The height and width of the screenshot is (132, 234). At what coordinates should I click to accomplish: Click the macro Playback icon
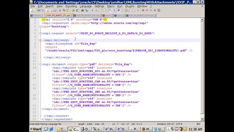(x=151, y=10)
